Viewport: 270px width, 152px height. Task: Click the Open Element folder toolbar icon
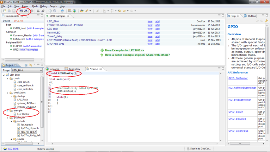click(x=82, y=11)
